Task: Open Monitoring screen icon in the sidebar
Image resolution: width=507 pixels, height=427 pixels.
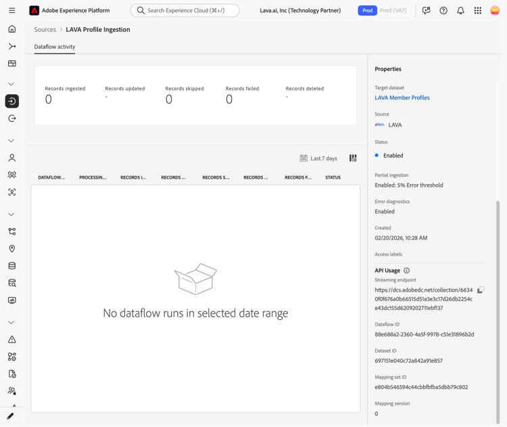Action: click(12, 300)
